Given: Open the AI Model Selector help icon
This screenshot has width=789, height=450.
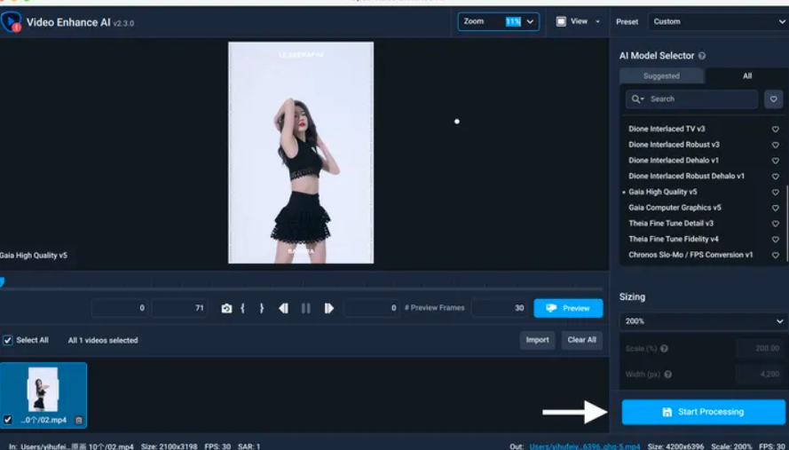Looking at the screenshot, I should click(x=702, y=56).
